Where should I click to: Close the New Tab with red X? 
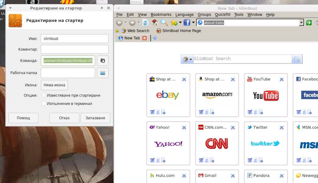[x=145, y=38]
